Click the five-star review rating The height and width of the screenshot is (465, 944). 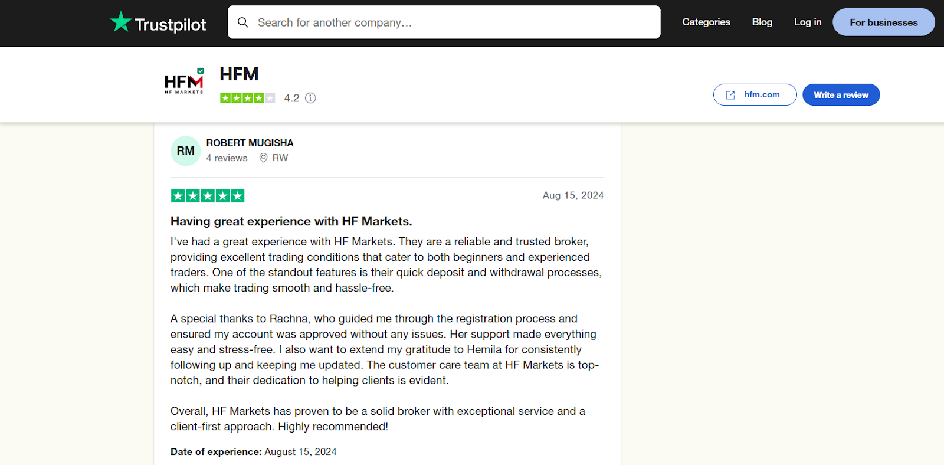coord(208,196)
